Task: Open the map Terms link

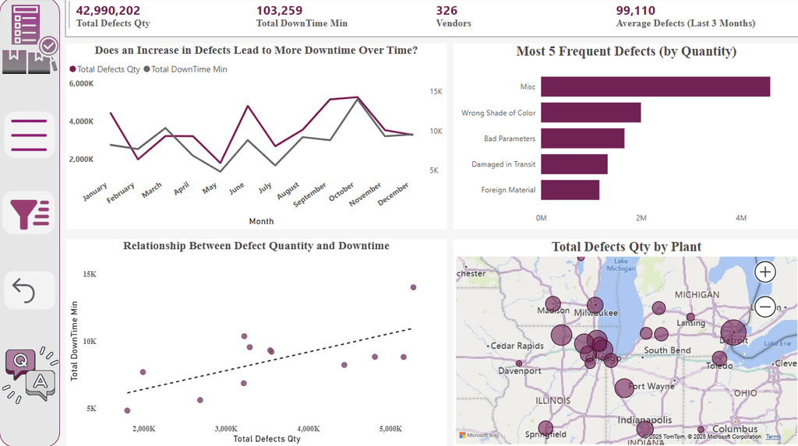Action: pos(773,437)
